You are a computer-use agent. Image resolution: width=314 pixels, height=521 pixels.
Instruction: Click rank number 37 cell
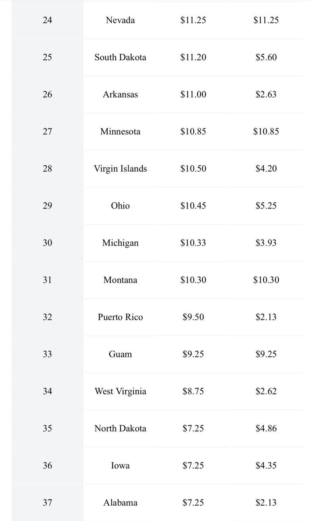point(47,503)
